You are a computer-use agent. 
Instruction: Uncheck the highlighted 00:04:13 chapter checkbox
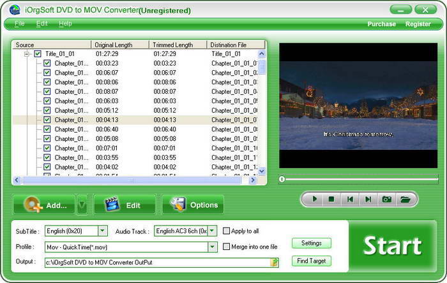(47, 119)
